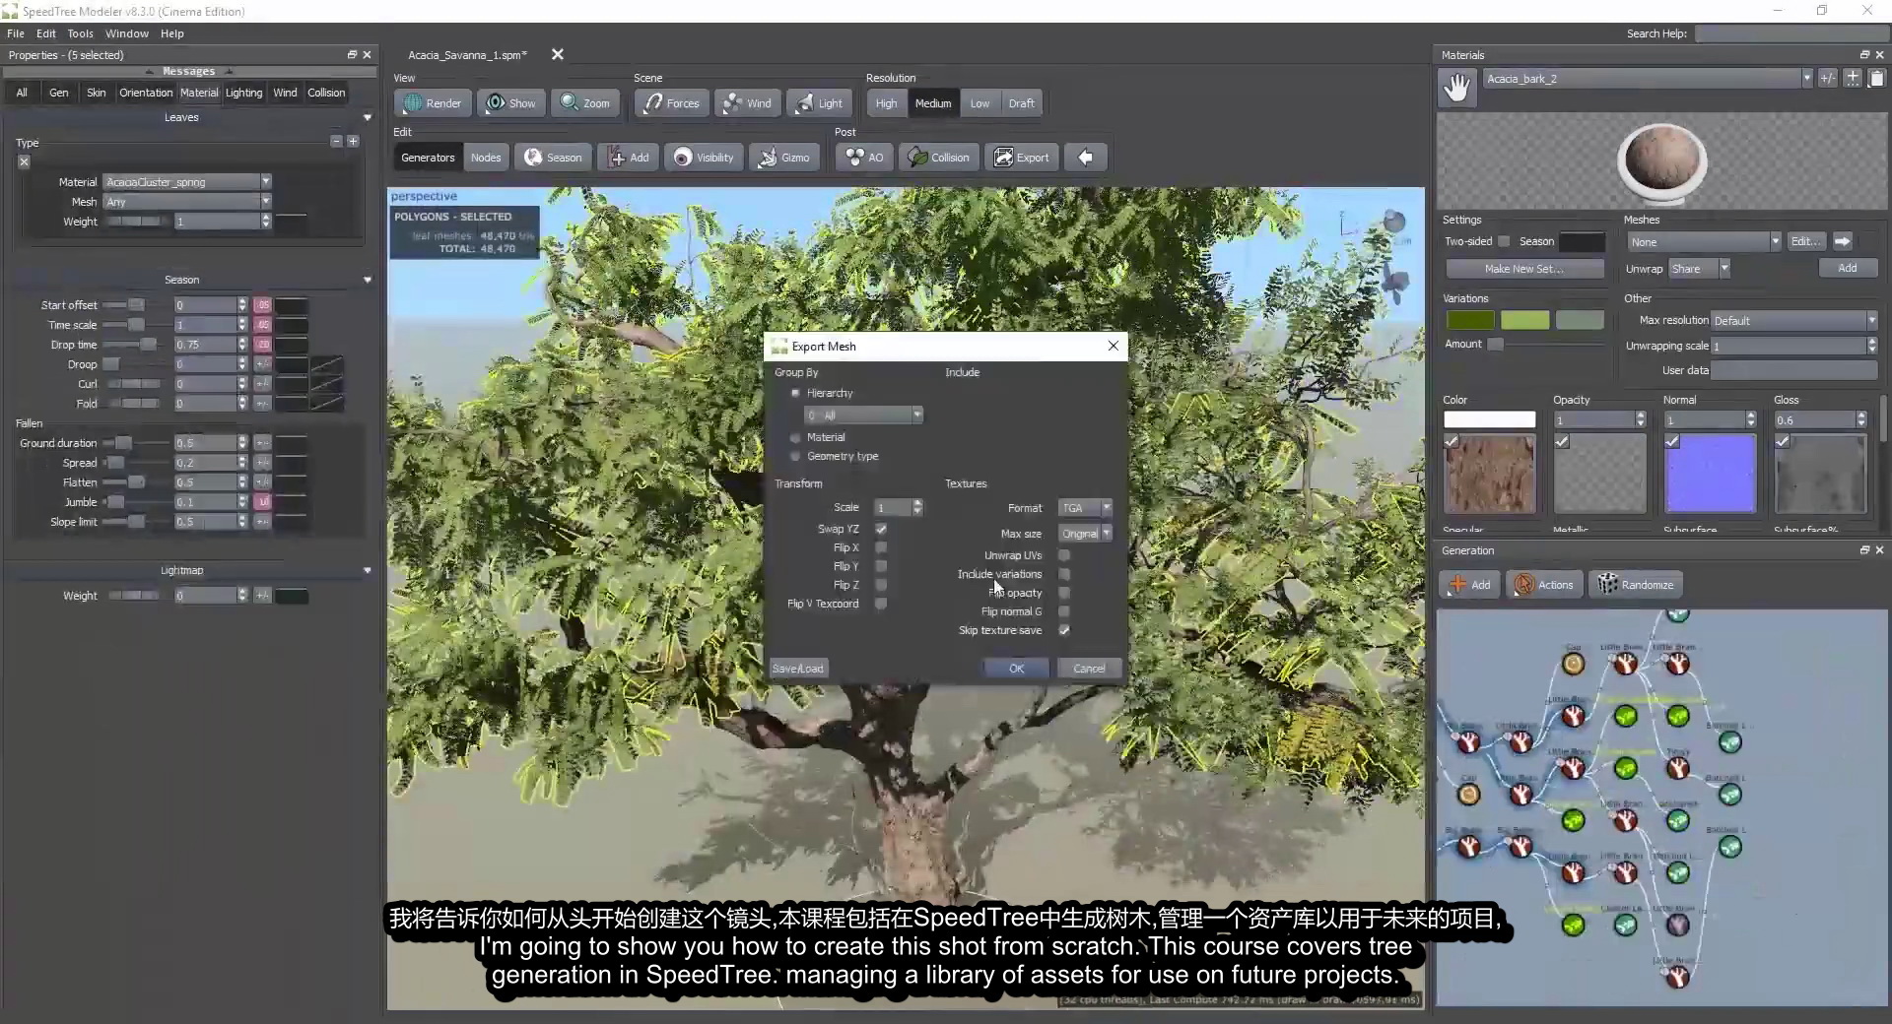This screenshot has height=1024, width=1892.
Task: Confirm export with the OK button
Action: pos(1016,669)
